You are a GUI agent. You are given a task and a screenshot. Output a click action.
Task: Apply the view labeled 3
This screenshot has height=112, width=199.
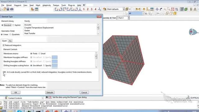point(91,9)
